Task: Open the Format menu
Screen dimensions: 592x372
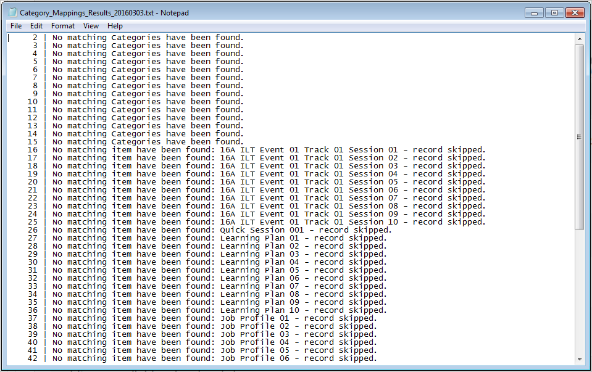Action: [63, 26]
